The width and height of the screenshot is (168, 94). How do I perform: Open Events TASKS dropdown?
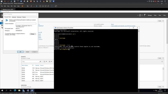161,58
